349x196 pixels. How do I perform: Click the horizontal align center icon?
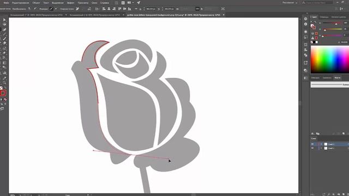pyautogui.click(x=109, y=9)
